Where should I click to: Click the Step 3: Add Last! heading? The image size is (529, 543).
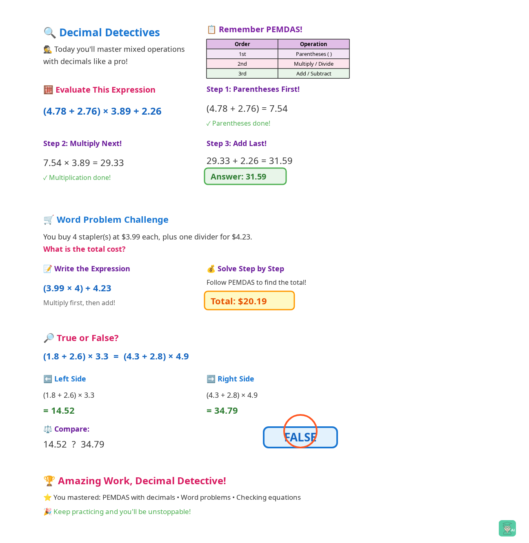pyautogui.click(x=236, y=144)
